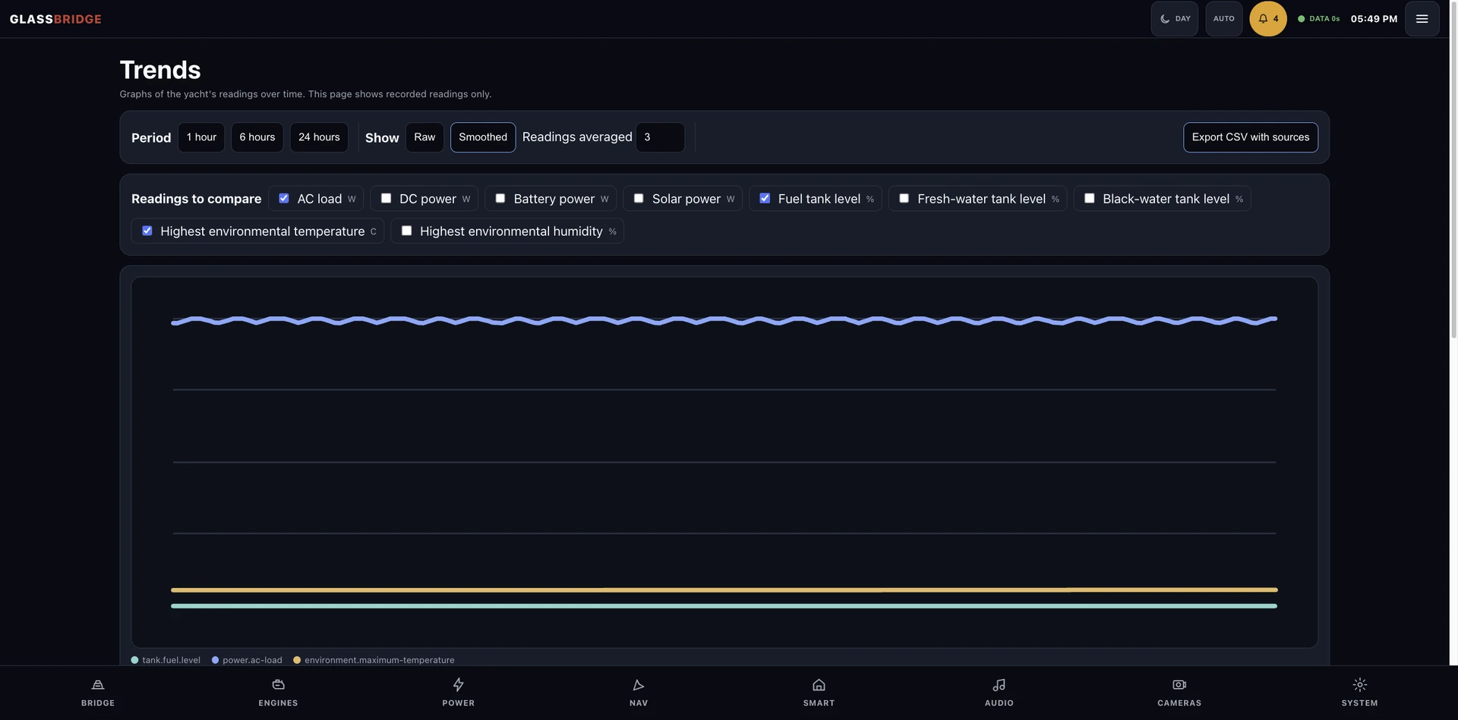The height and width of the screenshot is (720, 1458).
Task: Open the Nav arrow icon
Action: click(x=639, y=685)
